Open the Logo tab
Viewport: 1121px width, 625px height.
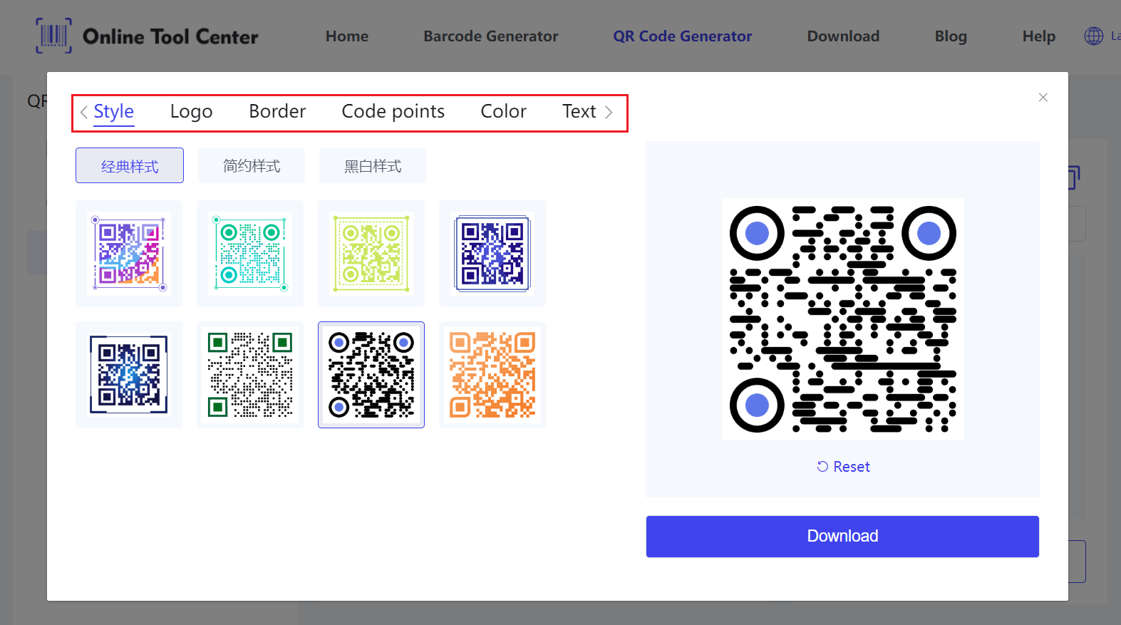[191, 111]
